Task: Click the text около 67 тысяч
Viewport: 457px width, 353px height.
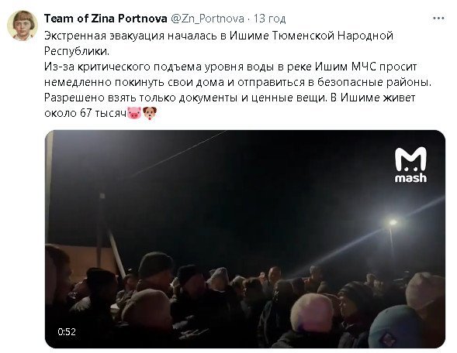Action: pyautogui.click(x=85, y=113)
